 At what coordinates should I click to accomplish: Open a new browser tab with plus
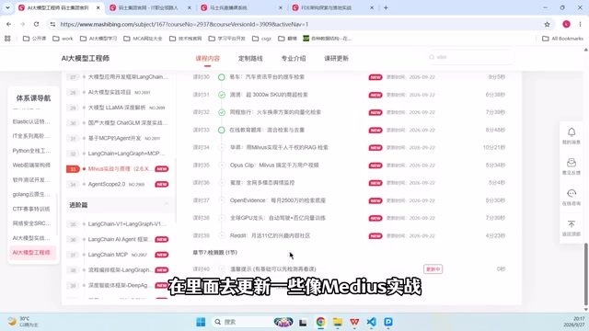386,7
